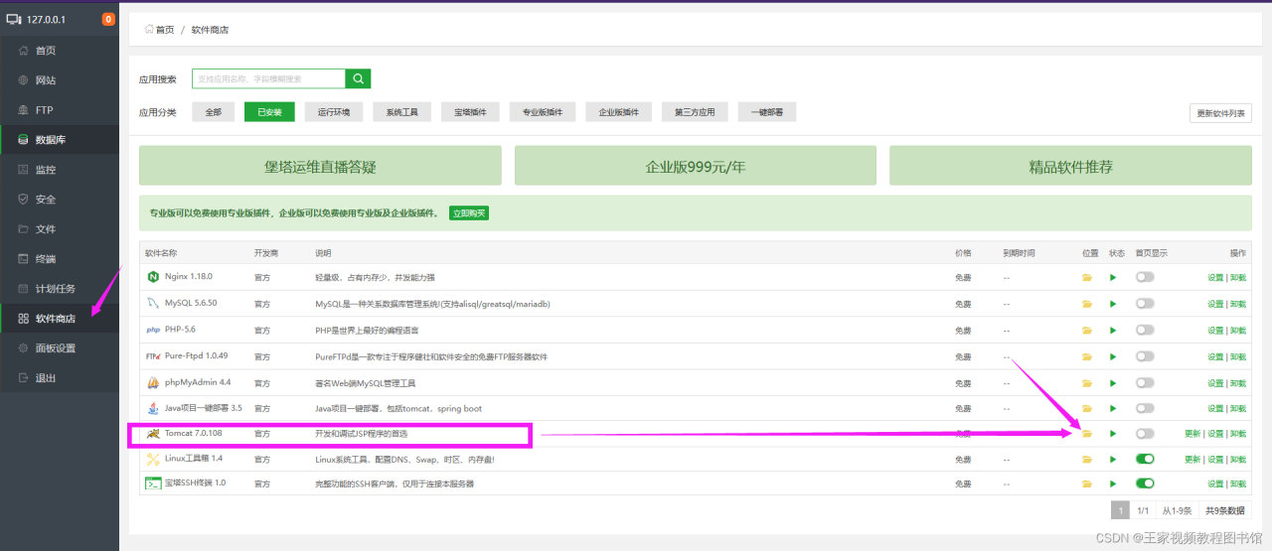Click the orange notification badge near 127.0.0.1
Image resolution: width=1272 pixels, height=551 pixels.
[108, 19]
